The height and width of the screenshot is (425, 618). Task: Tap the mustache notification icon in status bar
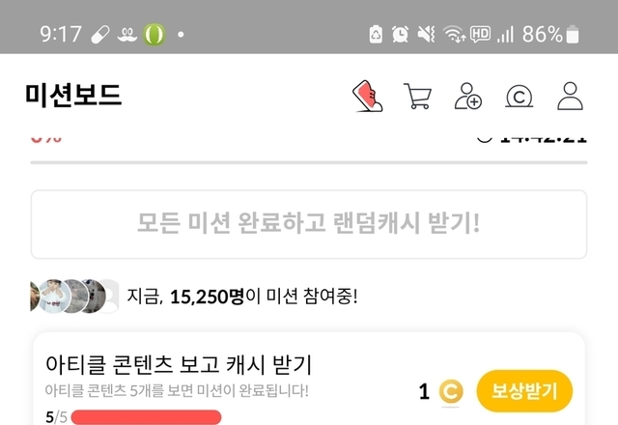126,35
